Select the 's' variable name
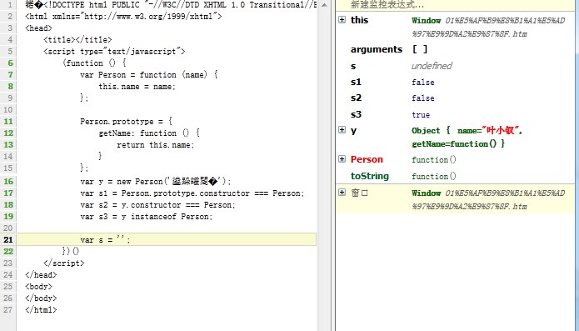Image resolution: width=579 pixels, height=331 pixels. 353,66
